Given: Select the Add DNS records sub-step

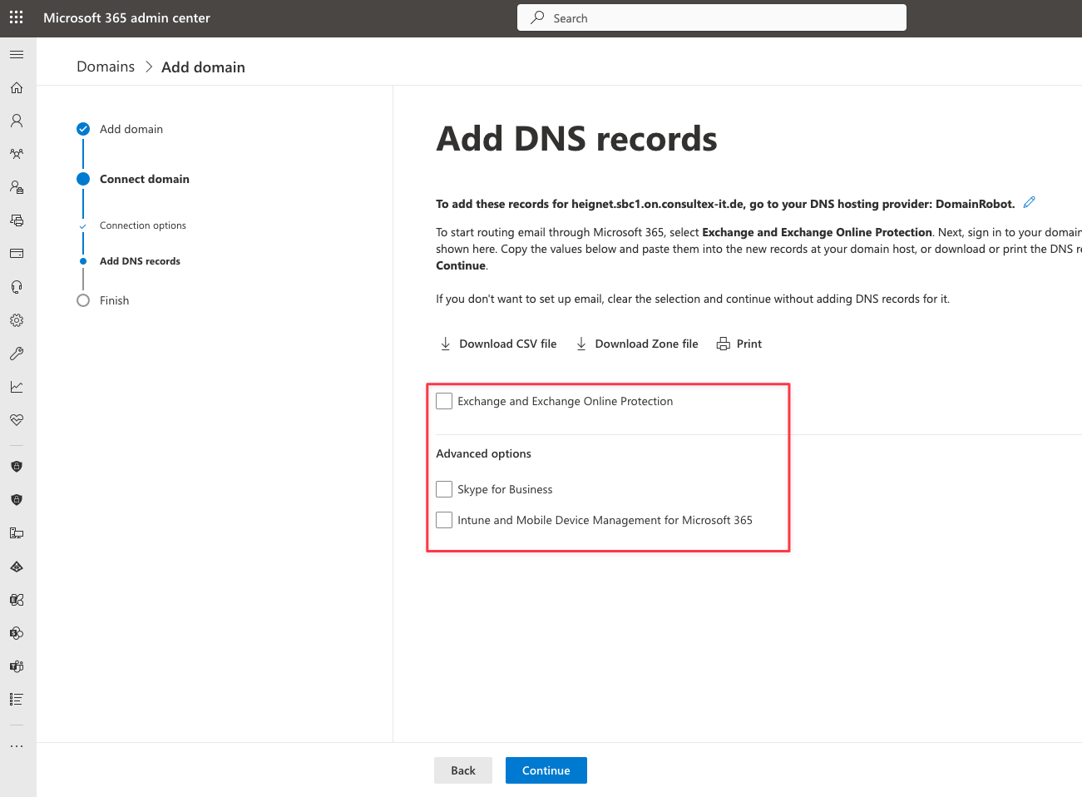Looking at the screenshot, I should click(x=131, y=261).
